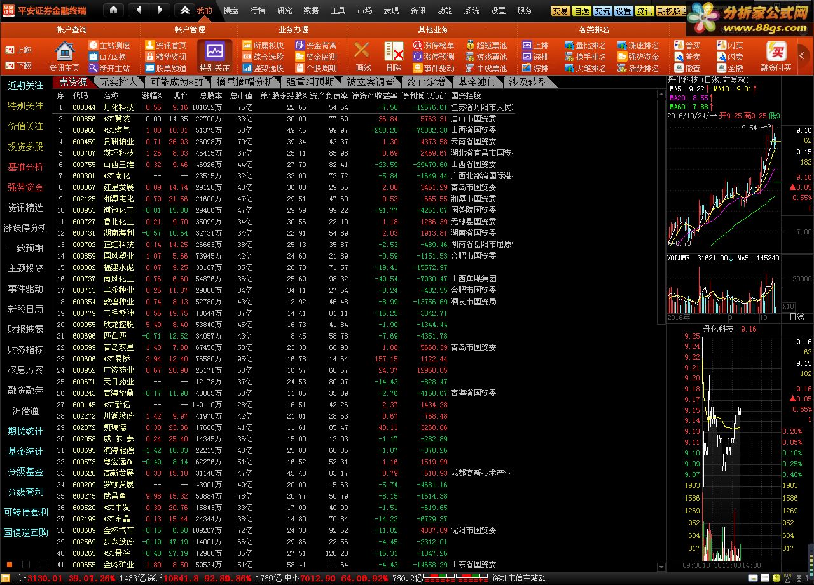
Task: Select the 湖南海利 stock row
Action: click(284, 233)
